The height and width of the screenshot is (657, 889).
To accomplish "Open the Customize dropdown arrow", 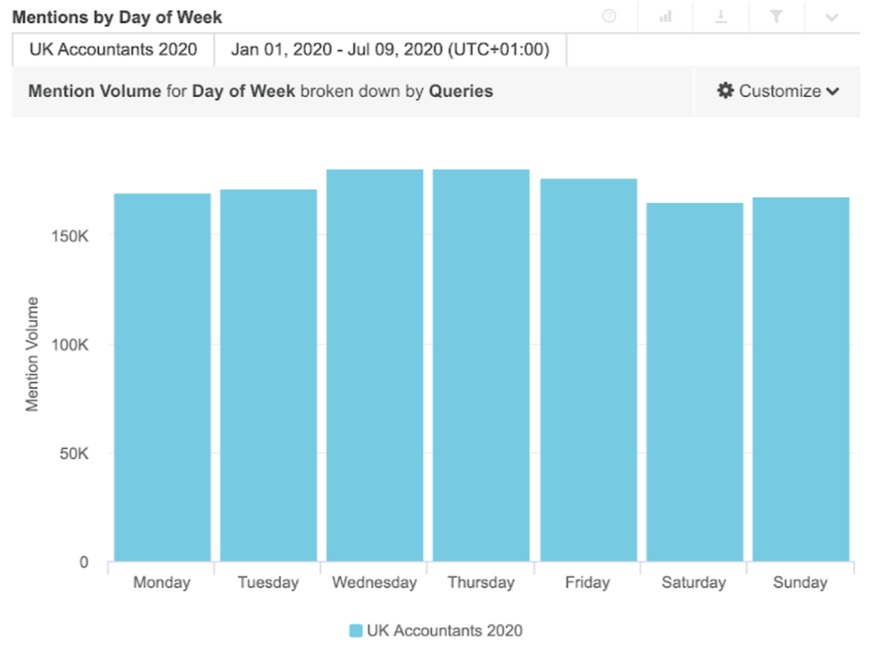I will coord(833,91).
